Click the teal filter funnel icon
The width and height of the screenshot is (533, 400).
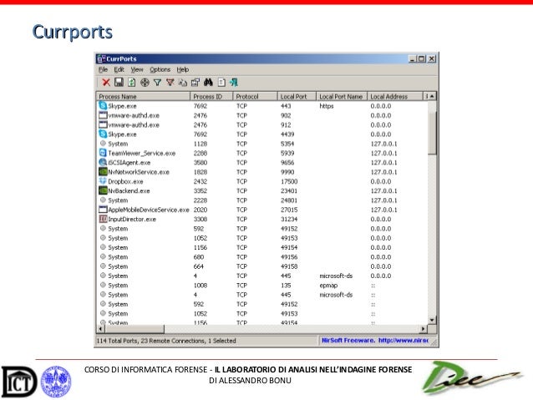tap(157, 82)
